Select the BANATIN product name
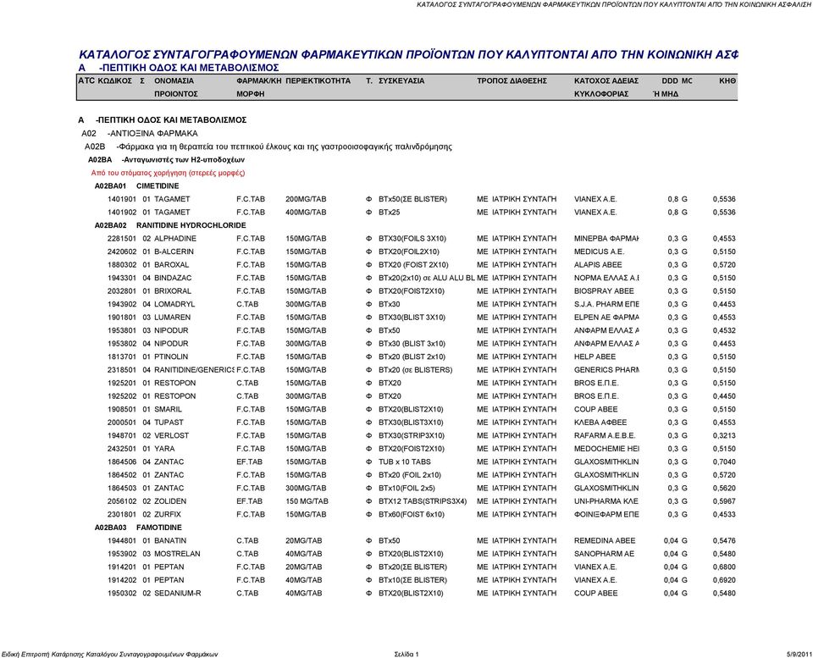The height and width of the screenshot is (658, 813). (x=170, y=540)
